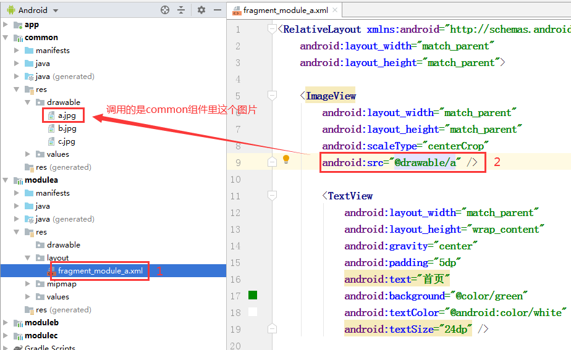
Task: Expand manifests folder under common
Action: [17, 50]
